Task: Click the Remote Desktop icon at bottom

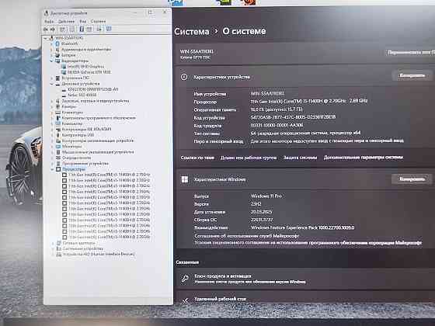Action: pyautogui.click(x=185, y=300)
